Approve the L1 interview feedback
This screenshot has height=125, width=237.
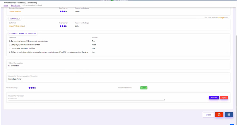[214, 98]
